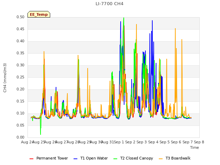Screen dimensions: 220x165
Task: Click the Sep 2 x-axis tick label
Action: coord(130,142)
